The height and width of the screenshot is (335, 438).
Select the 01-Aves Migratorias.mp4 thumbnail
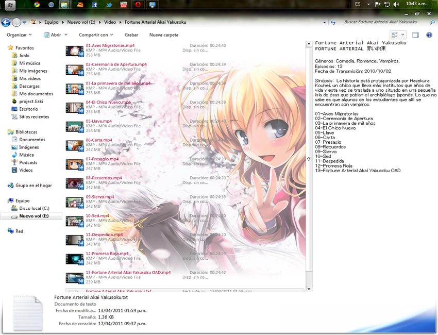tap(75, 51)
